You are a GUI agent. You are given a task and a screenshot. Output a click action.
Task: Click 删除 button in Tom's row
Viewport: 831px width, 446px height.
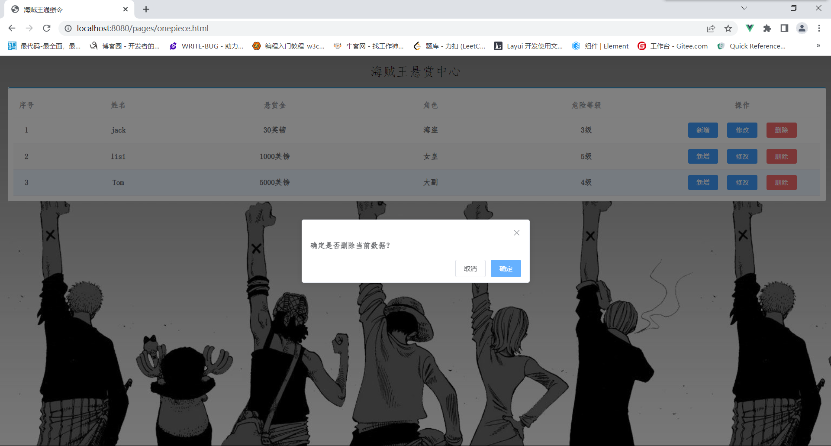click(x=781, y=182)
